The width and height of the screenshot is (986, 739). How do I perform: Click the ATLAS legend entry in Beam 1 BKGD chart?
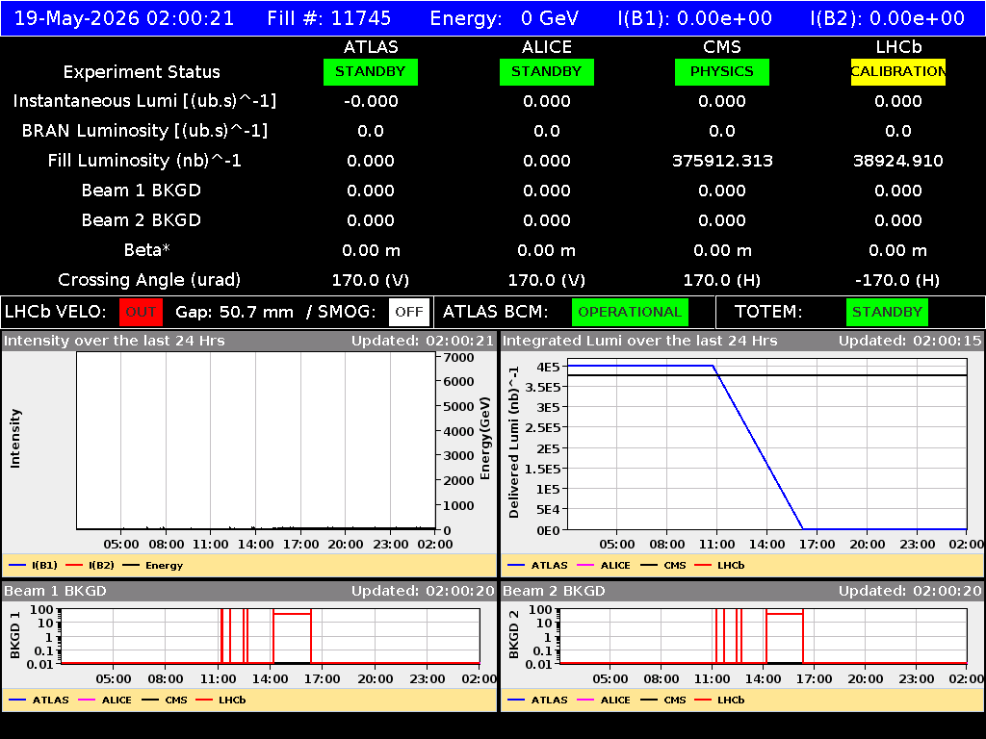(x=39, y=700)
